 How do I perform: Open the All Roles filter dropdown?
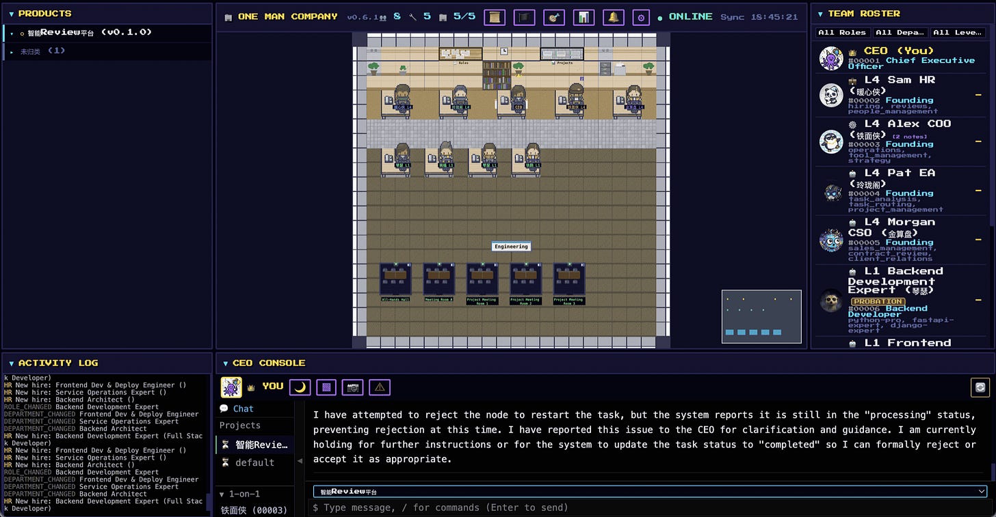842,32
